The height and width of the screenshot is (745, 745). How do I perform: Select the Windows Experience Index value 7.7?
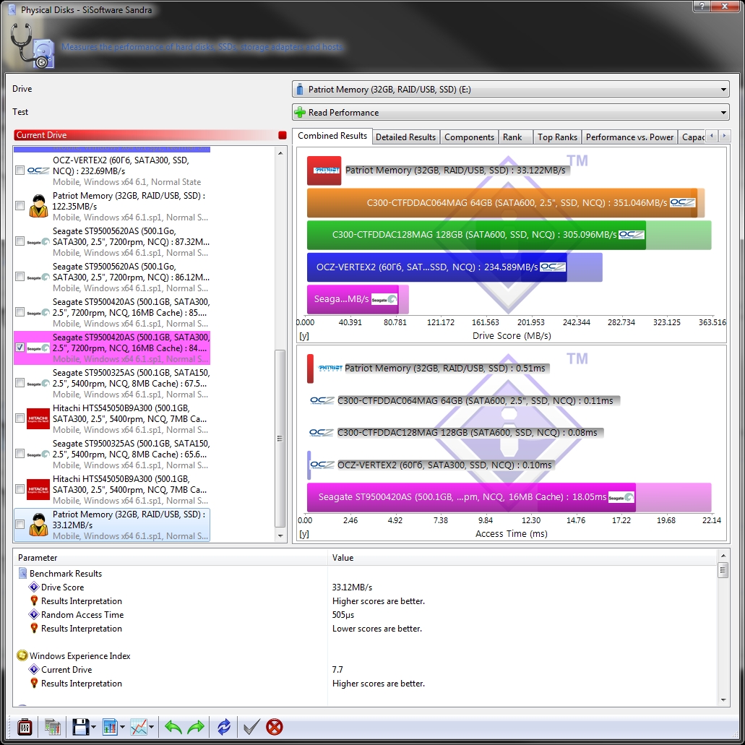(337, 669)
